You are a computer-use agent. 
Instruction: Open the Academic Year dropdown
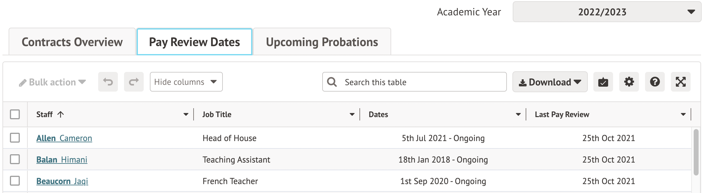point(607,12)
